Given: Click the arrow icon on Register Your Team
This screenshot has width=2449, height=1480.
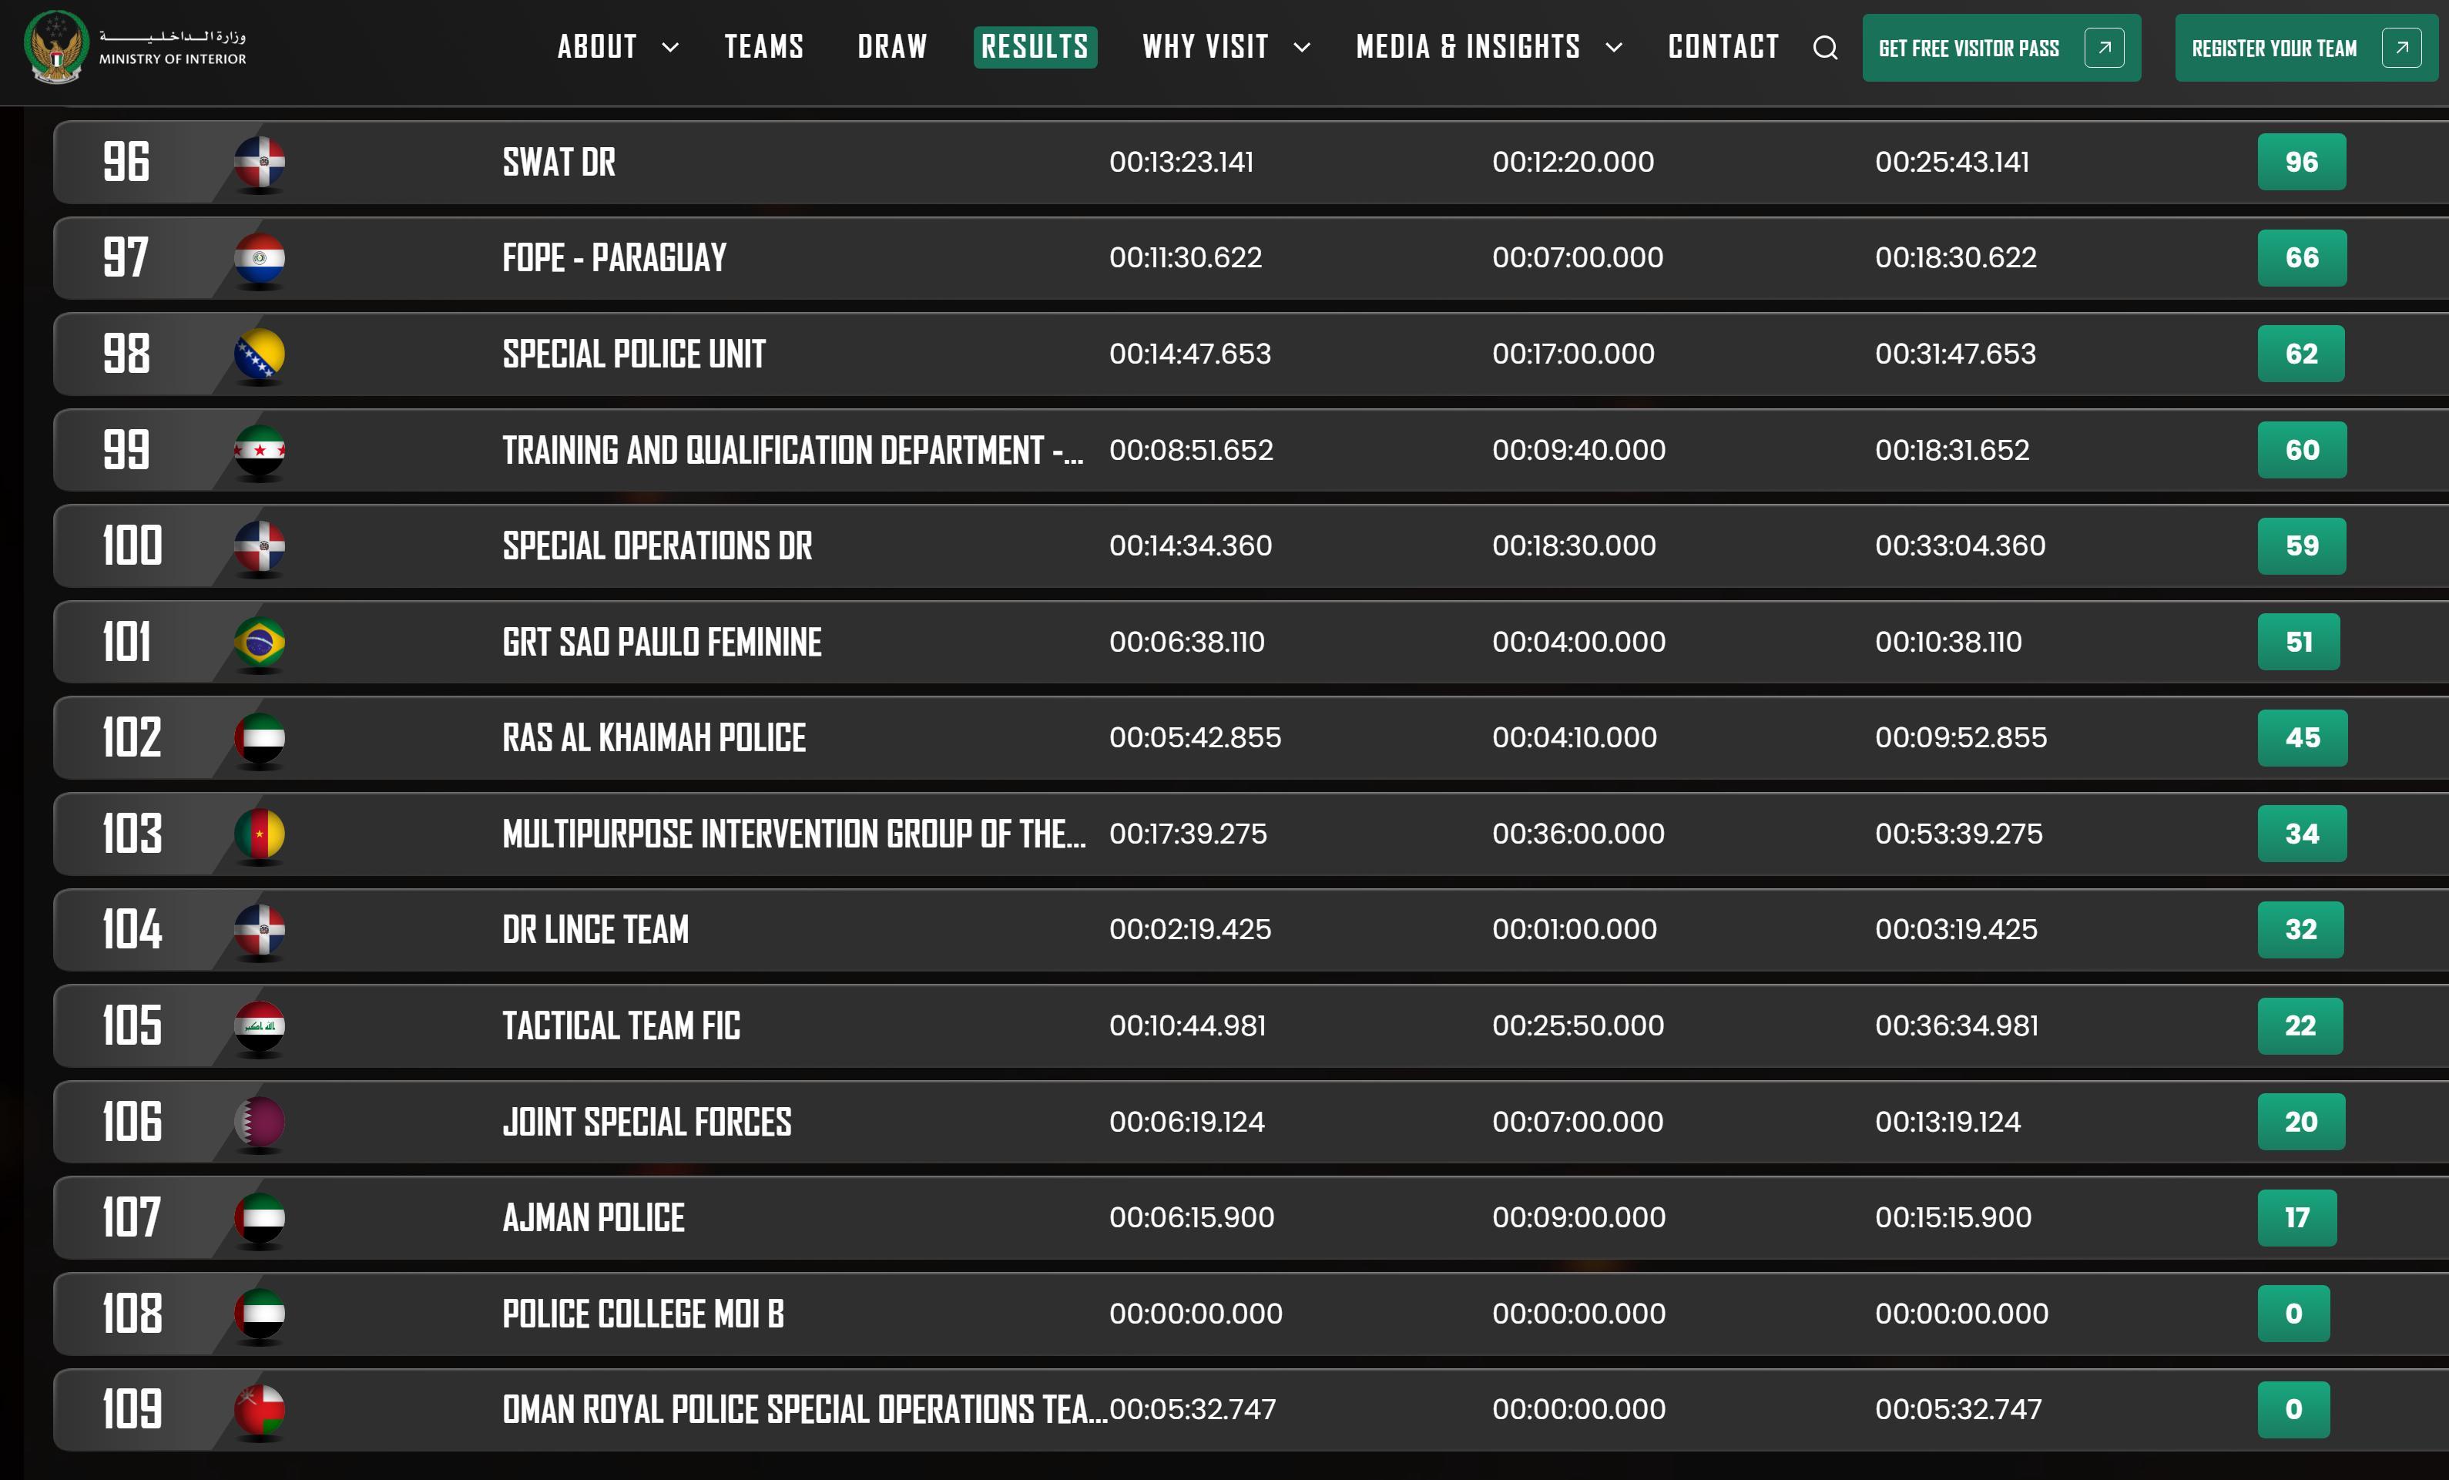Looking at the screenshot, I should (2401, 48).
